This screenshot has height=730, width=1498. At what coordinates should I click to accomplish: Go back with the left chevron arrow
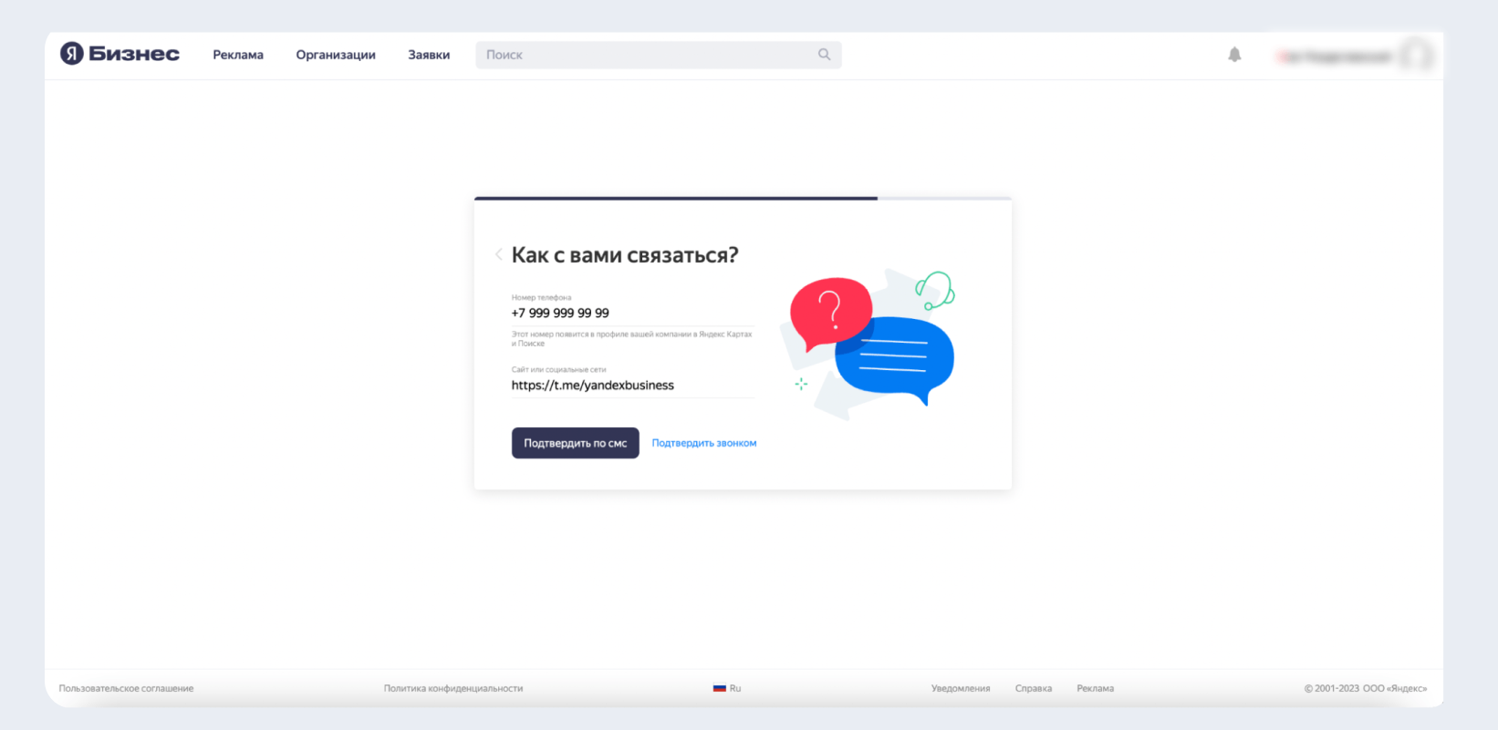(498, 254)
